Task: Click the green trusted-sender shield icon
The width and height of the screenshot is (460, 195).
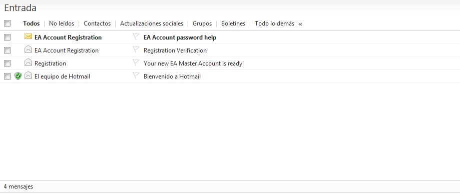Action: pyautogui.click(x=18, y=76)
